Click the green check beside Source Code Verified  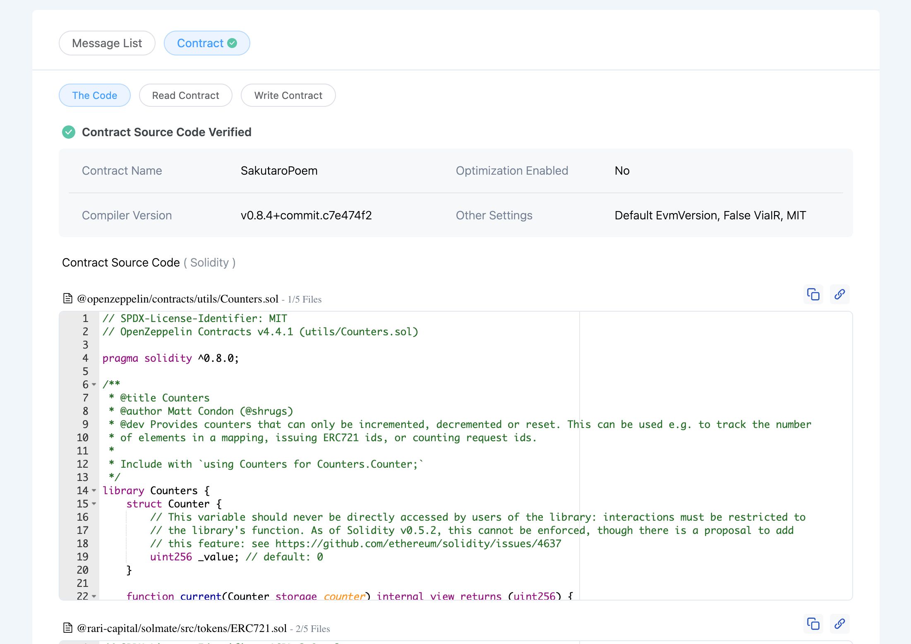(x=69, y=132)
